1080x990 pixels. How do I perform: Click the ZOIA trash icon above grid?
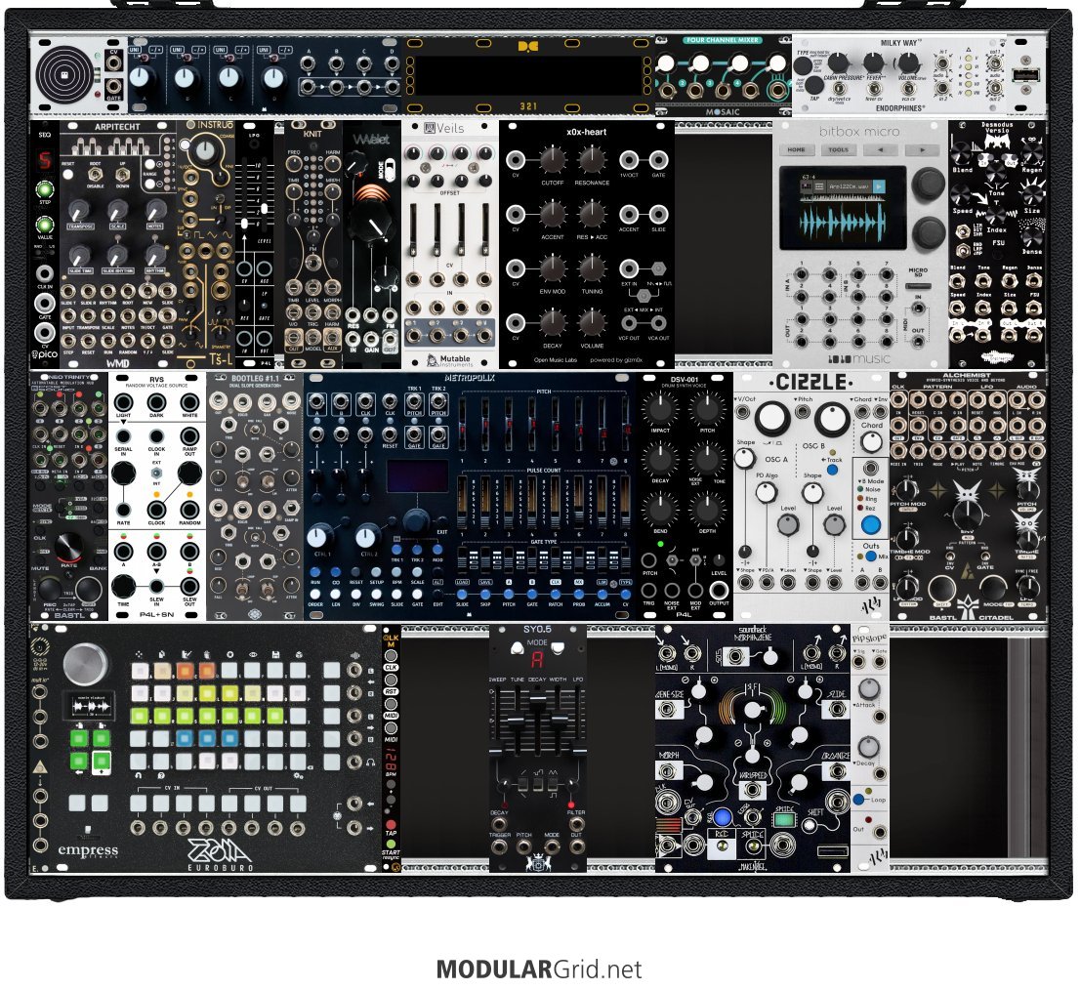(207, 655)
